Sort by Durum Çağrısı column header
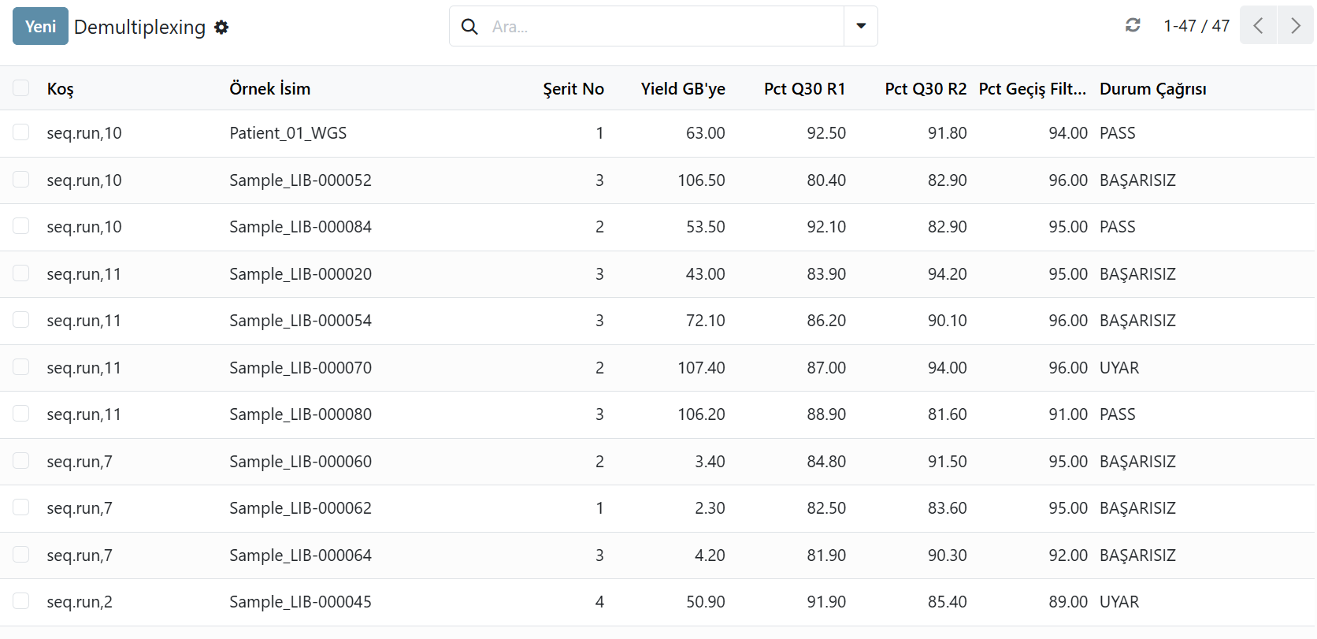 coord(1153,89)
